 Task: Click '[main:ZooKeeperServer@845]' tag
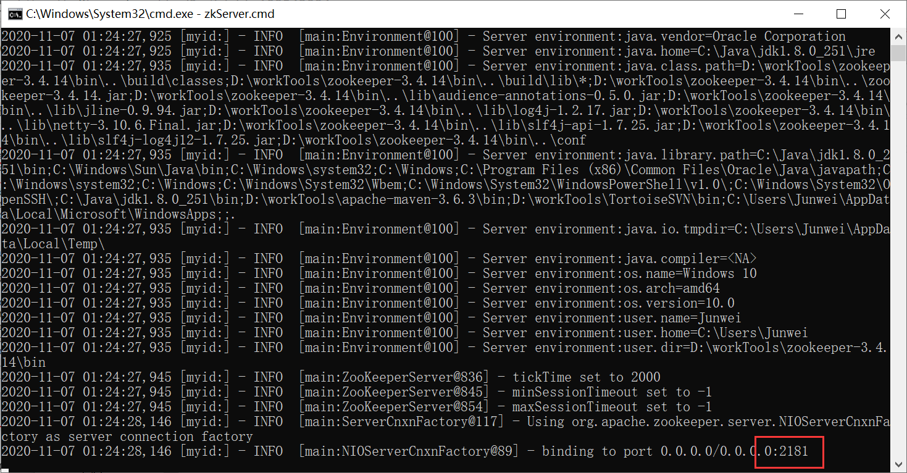tap(394, 392)
